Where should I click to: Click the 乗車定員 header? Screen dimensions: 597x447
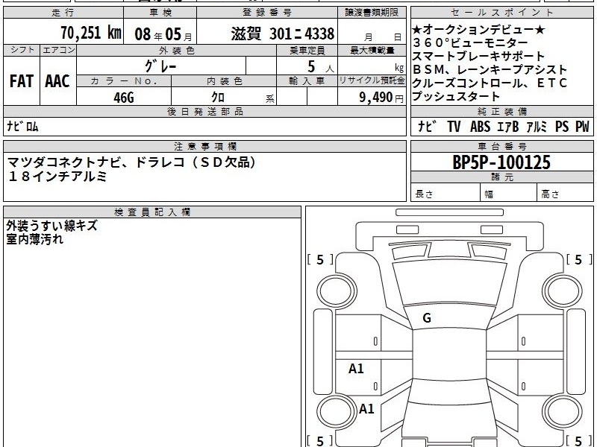click(307, 51)
